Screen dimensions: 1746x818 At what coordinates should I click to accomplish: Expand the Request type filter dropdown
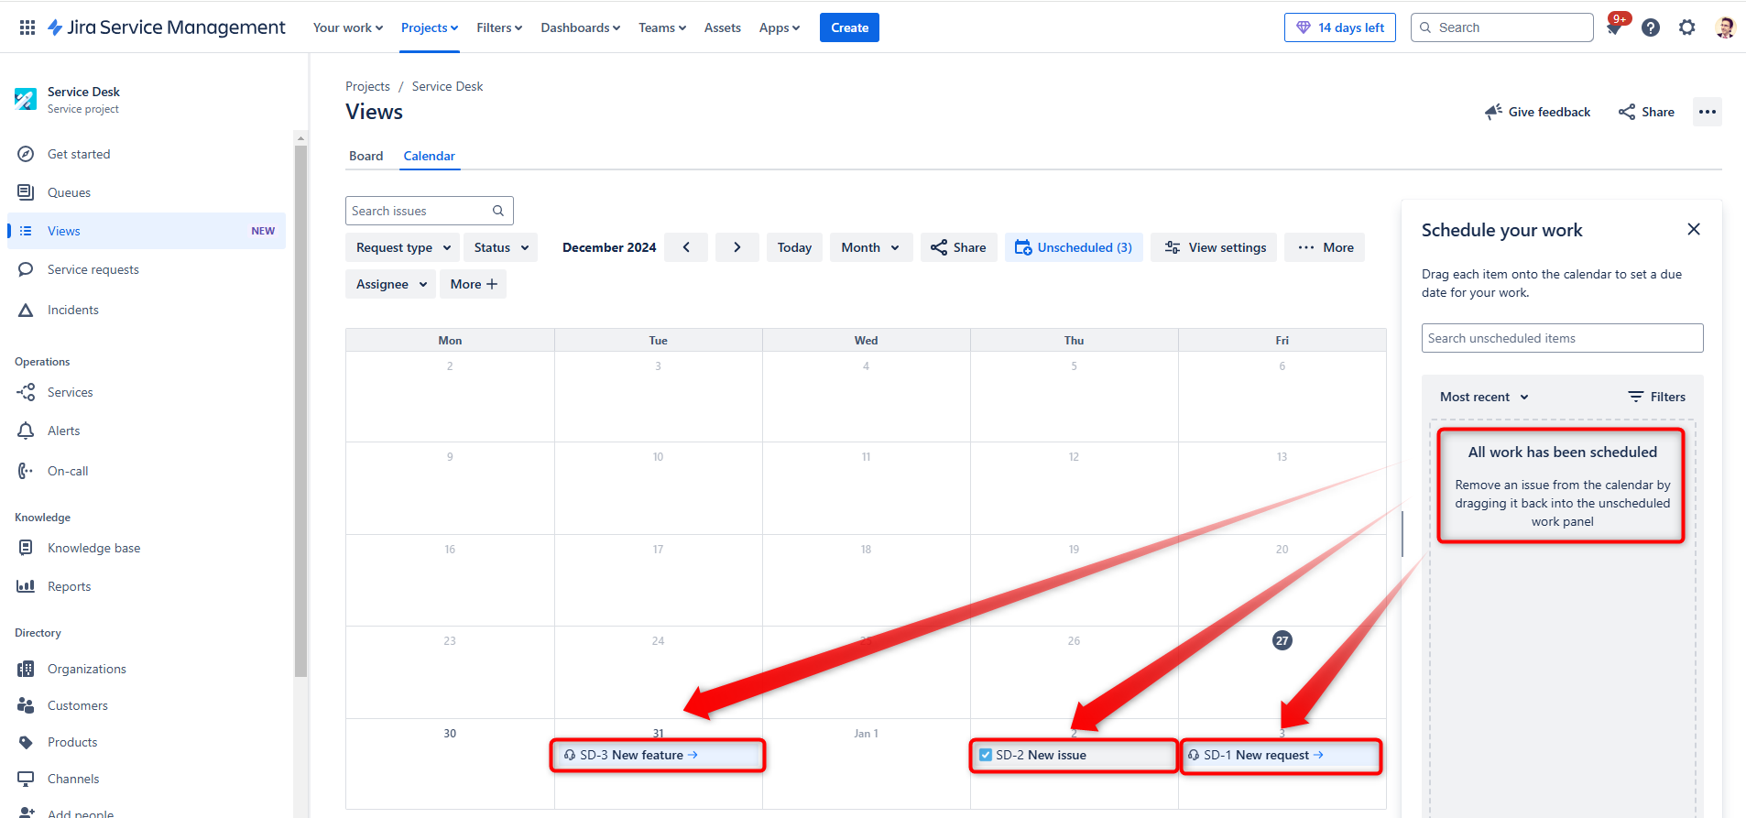[403, 247]
